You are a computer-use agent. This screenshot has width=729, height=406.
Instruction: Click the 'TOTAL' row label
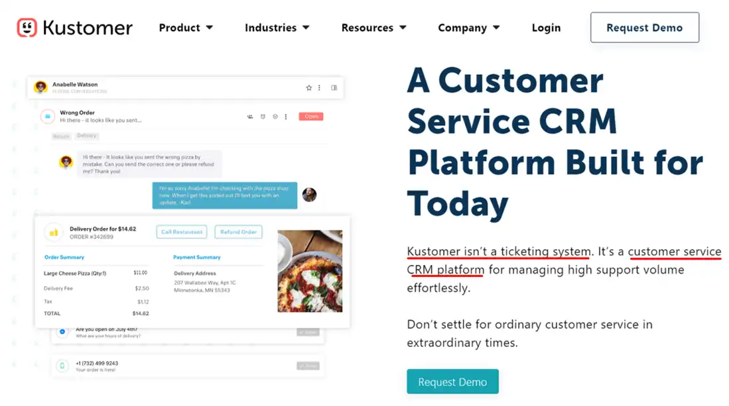click(52, 314)
